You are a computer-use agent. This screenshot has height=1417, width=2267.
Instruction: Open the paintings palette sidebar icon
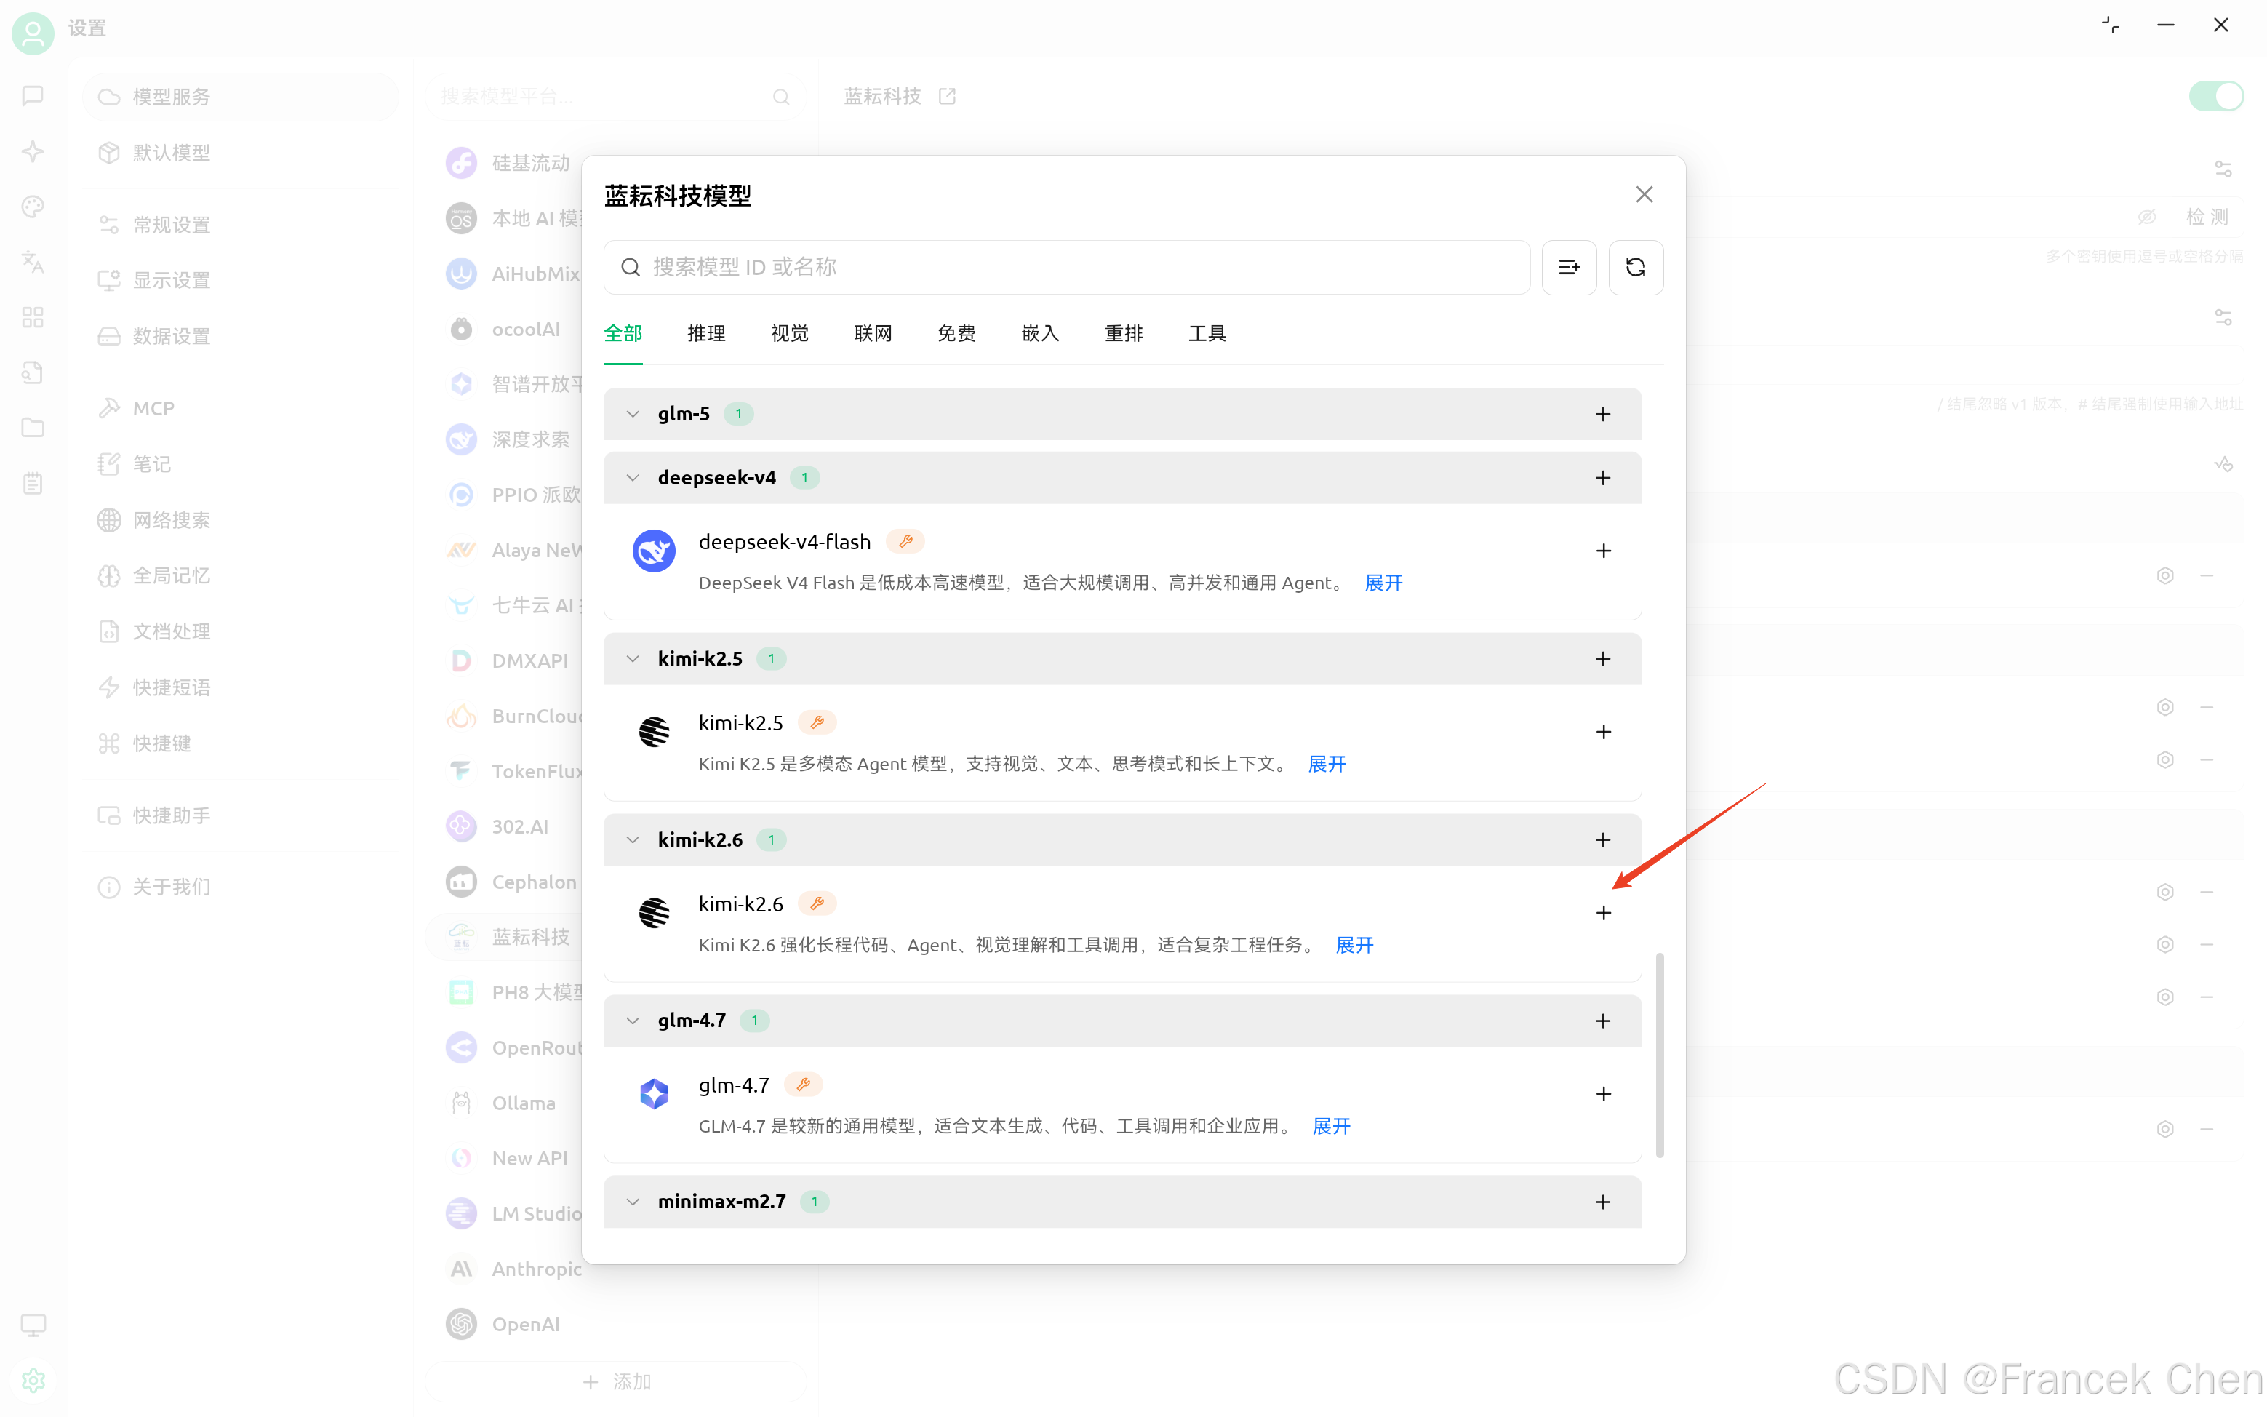coord(33,206)
